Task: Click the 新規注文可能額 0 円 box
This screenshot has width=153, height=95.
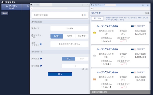Action: coord(60,15)
